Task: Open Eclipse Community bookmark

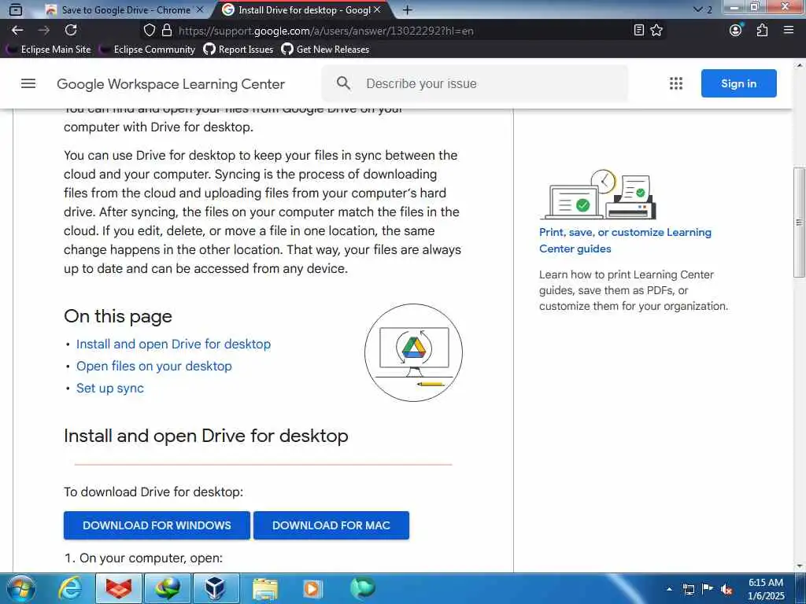Action: click(x=147, y=50)
